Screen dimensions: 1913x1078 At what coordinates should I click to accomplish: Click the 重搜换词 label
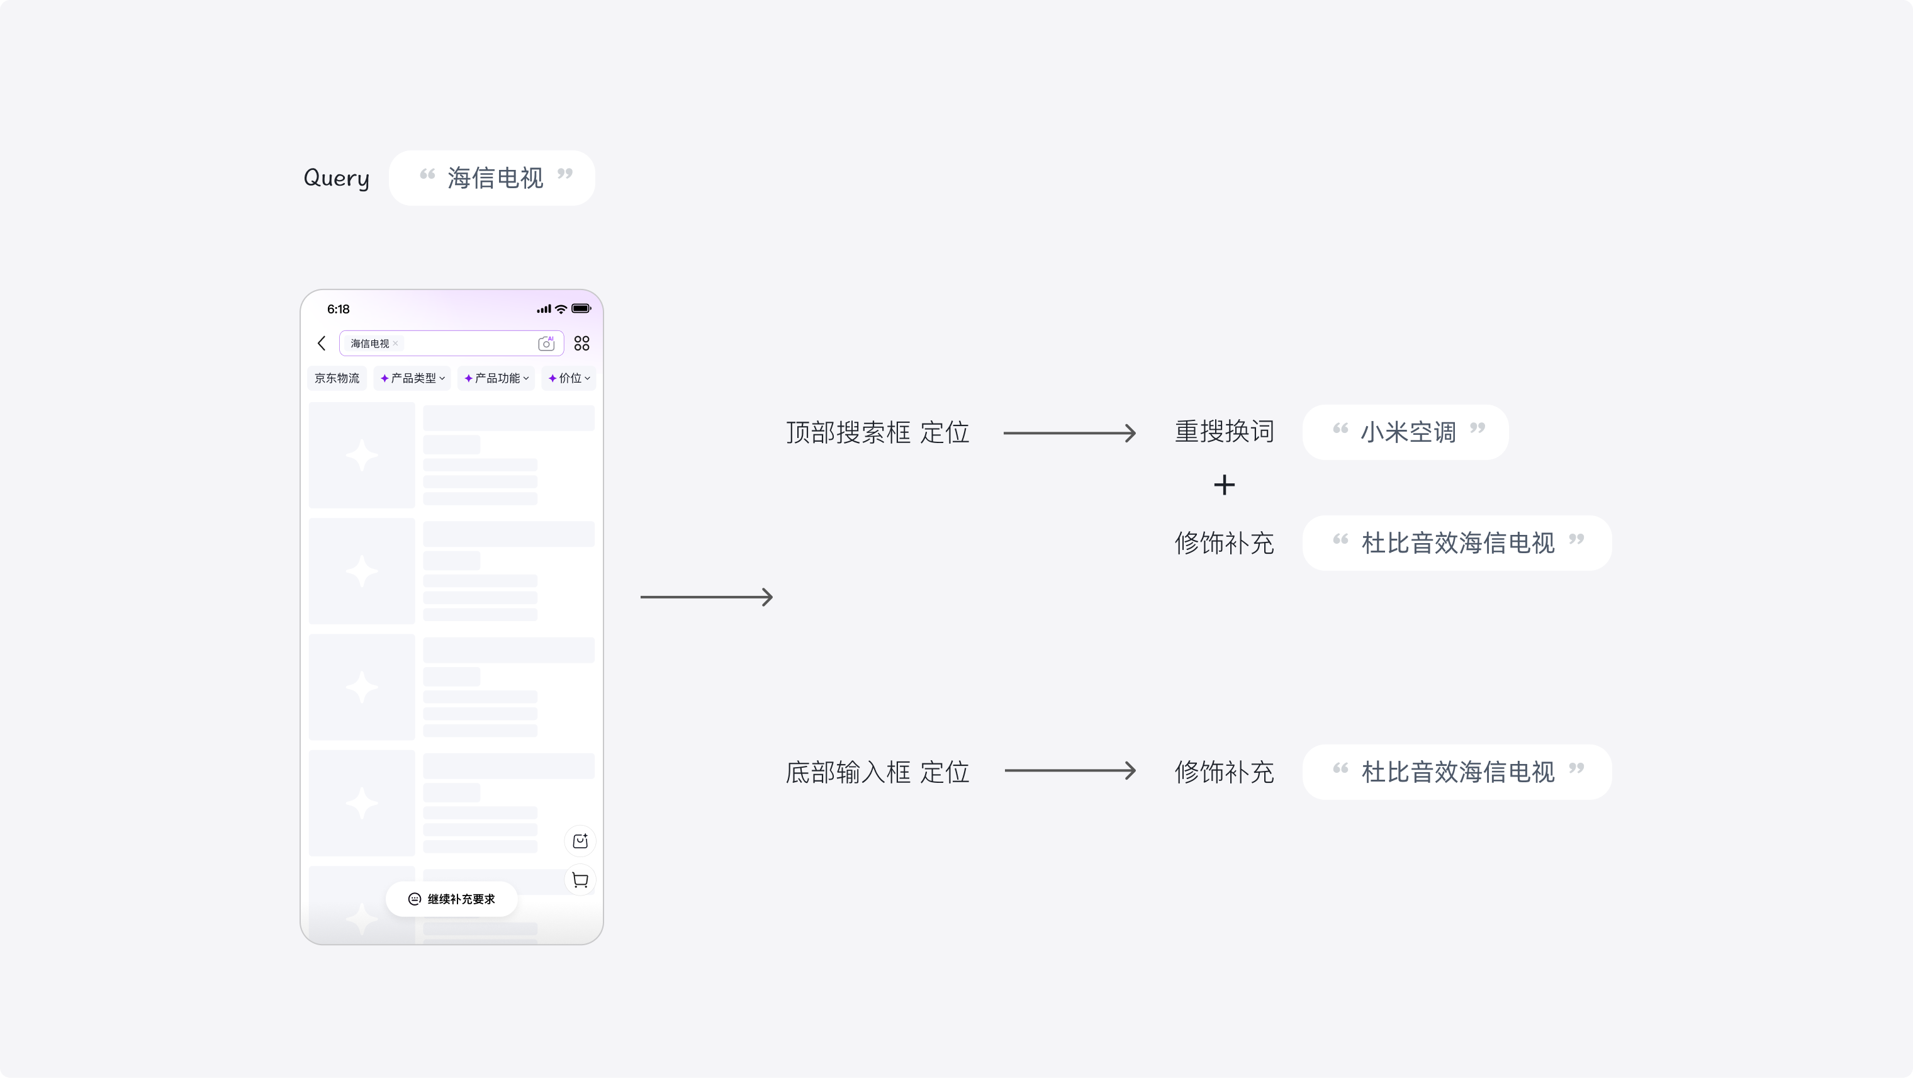click(1225, 431)
